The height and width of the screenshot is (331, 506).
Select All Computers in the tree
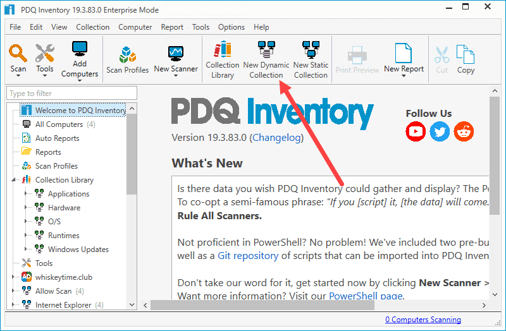[x=59, y=124]
